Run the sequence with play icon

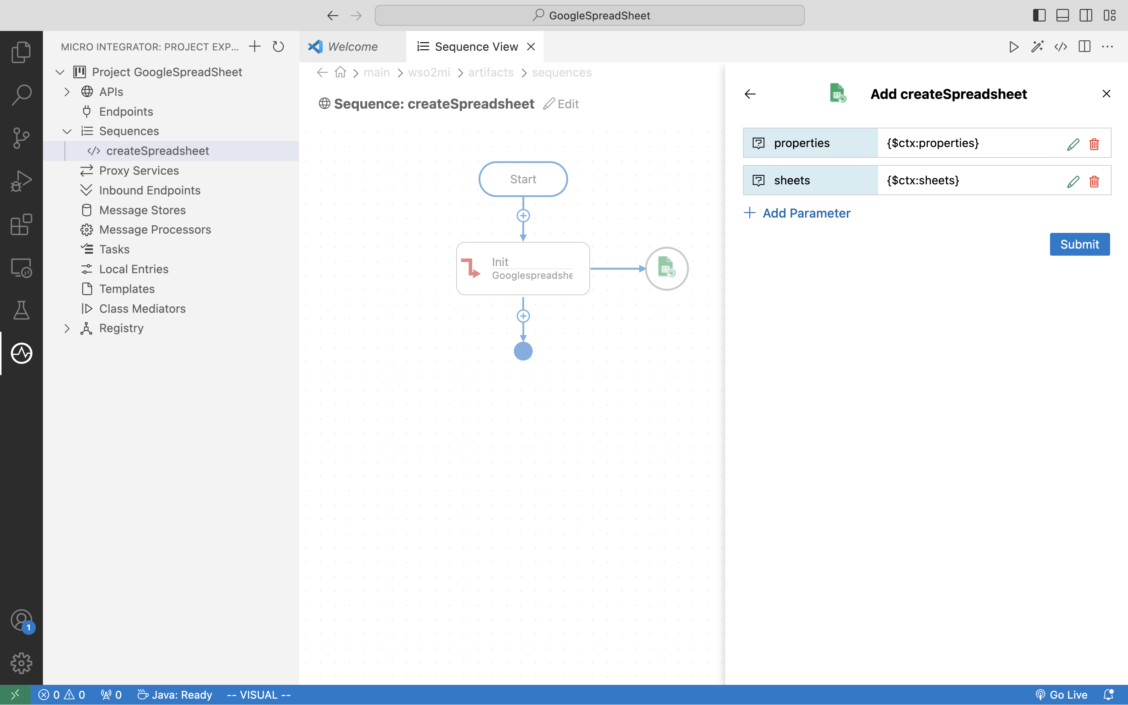(1013, 47)
